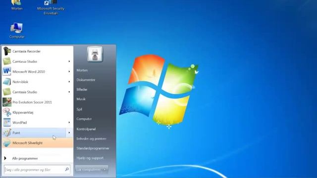The height and width of the screenshot is (178, 317).
Task: Open Musik from Start menu
Action: (81, 99)
